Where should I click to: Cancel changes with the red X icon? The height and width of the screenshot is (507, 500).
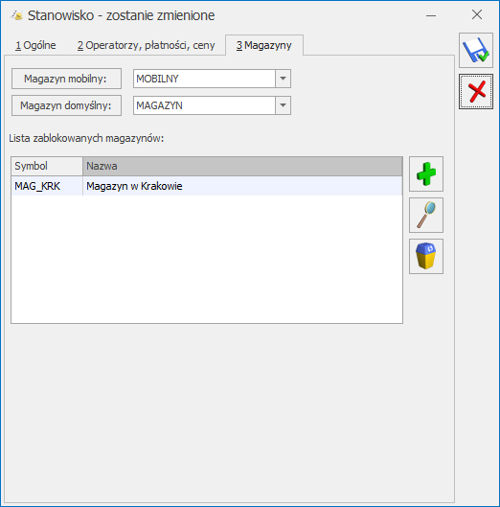tap(476, 91)
